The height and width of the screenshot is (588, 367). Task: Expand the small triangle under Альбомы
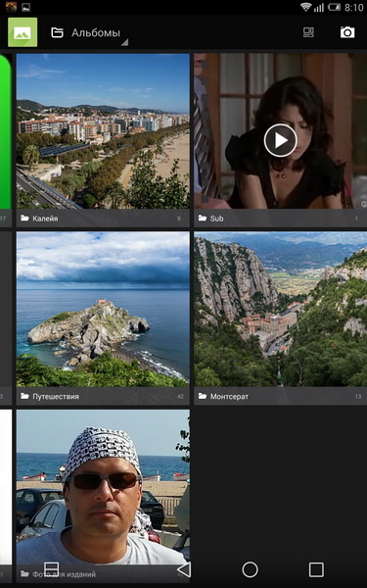click(x=124, y=42)
